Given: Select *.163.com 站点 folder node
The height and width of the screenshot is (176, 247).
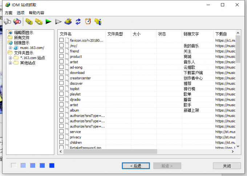Looking at the screenshot, I should pos(32,58).
